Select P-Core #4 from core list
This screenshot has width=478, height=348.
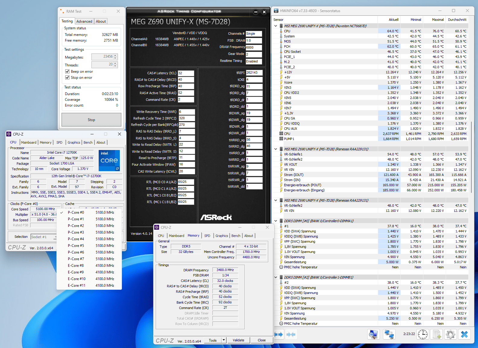point(89,239)
